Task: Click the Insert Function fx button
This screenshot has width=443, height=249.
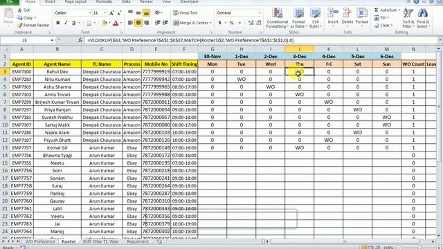Action: (80, 40)
